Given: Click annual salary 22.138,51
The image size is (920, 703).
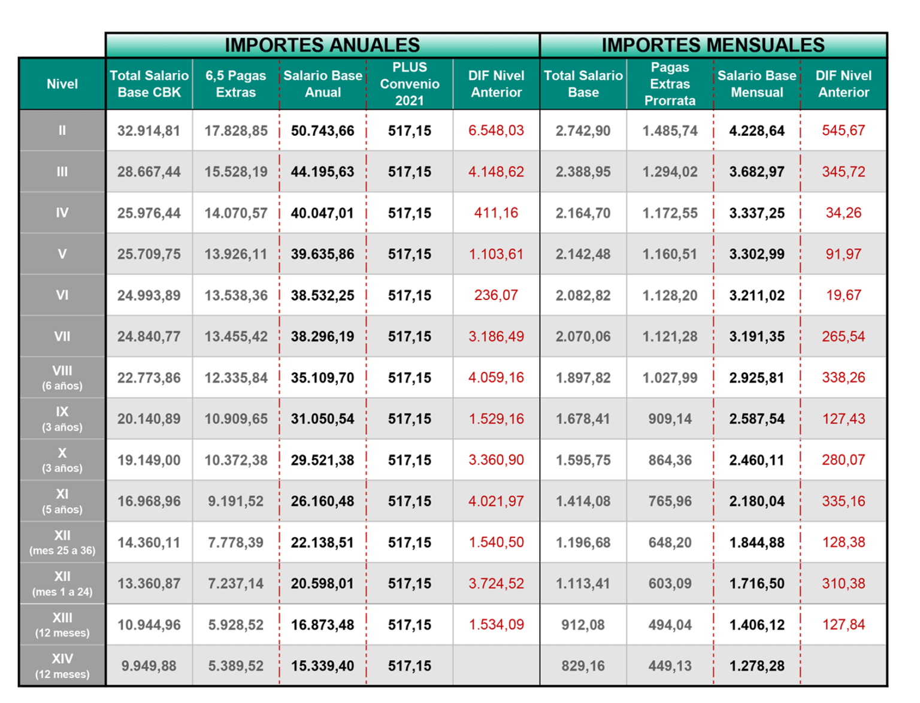Looking at the screenshot, I should click(x=323, y=543).
